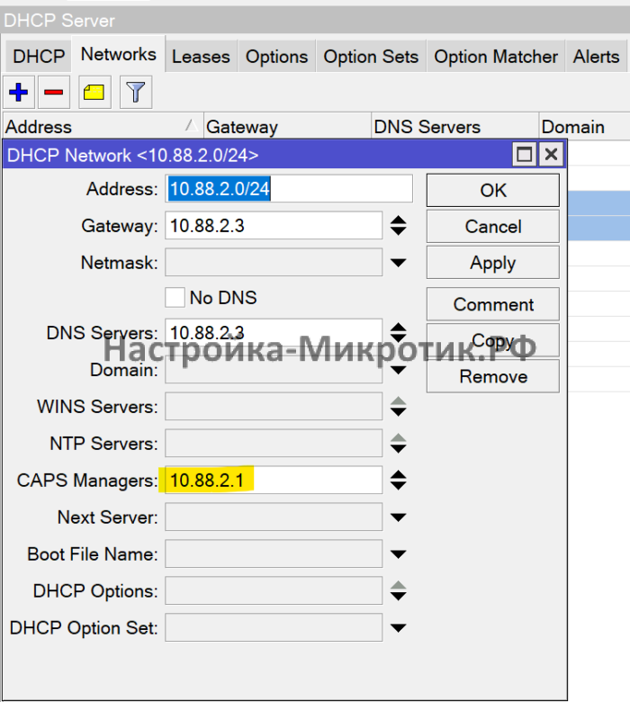Expand the Boot File Name field arrow
The width and height of the screenshot is (630, 702).
pyautogui.click(x=398, y=554)
